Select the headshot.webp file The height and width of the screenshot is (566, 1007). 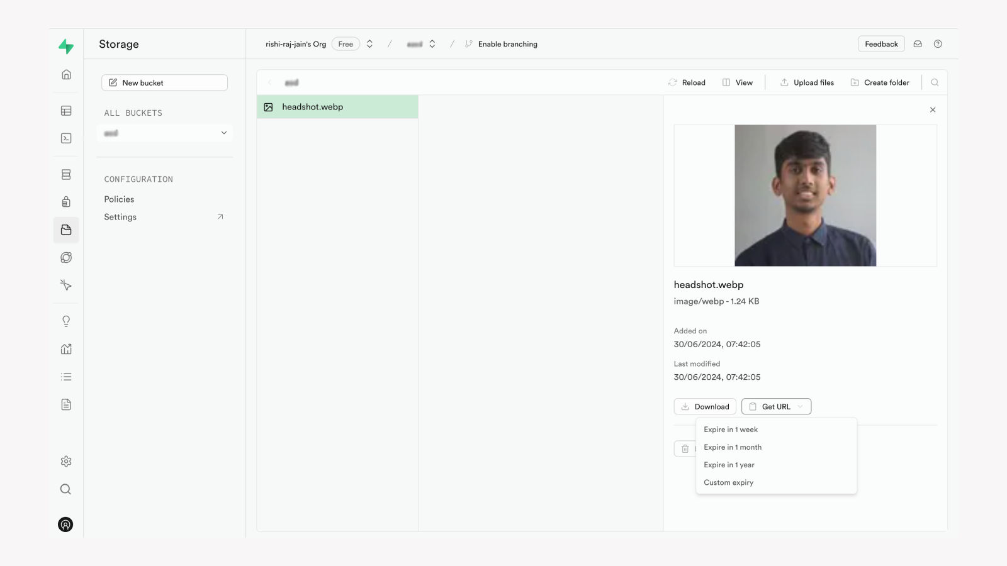point(313,107)
